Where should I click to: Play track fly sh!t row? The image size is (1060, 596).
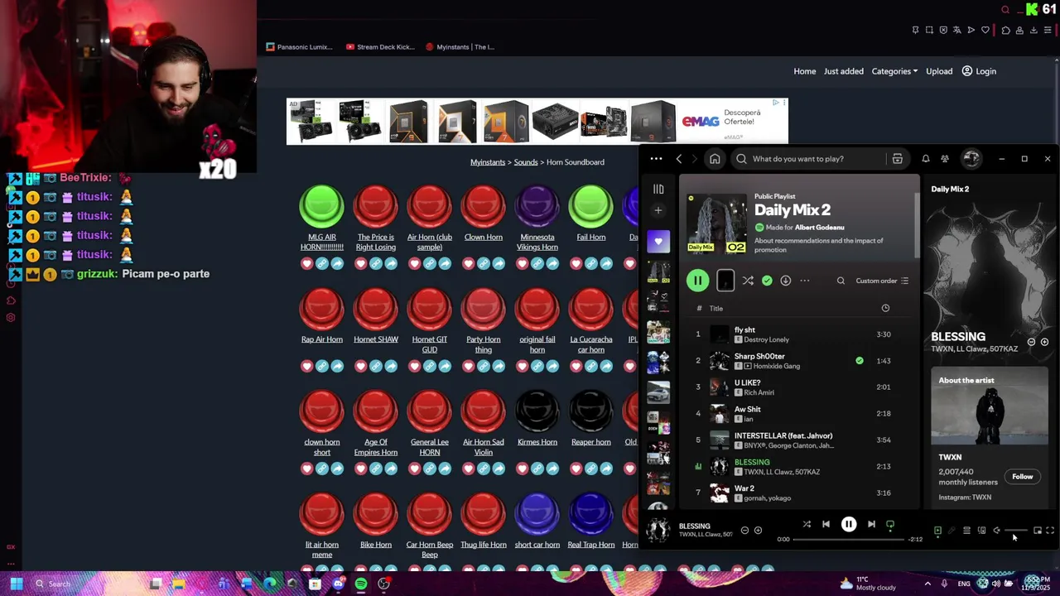pyautogui.click(x=798, y=334)
